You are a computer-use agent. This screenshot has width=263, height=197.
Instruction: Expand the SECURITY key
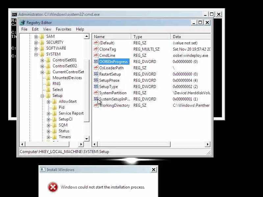tap(36, 43)
